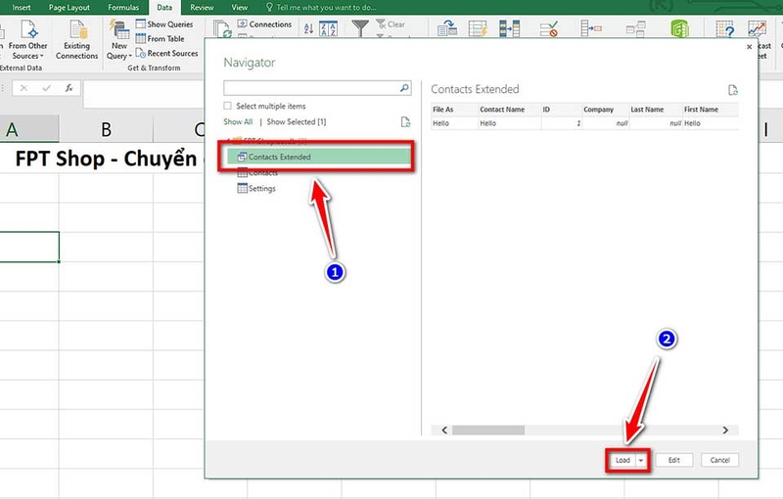The width and height of the screenshot is (783, 499).
Task: Click the Filter funnel icon
Action: click(x=360, y=28)
